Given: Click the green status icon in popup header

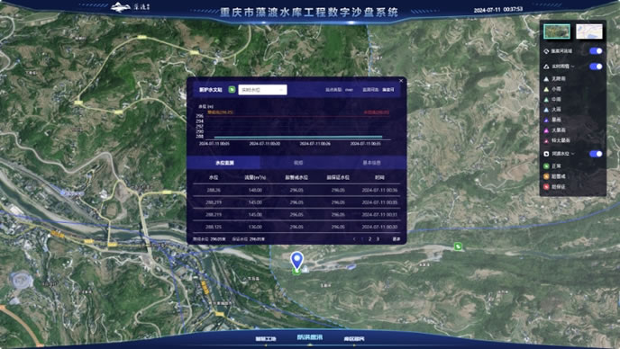Looking at the screenshot, I should (232, 90).
